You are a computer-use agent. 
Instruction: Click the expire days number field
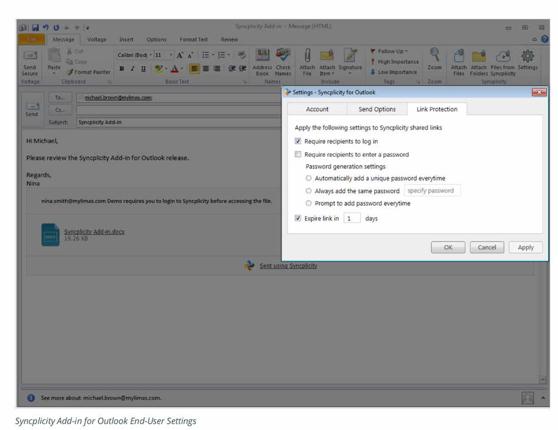point(352,218)
